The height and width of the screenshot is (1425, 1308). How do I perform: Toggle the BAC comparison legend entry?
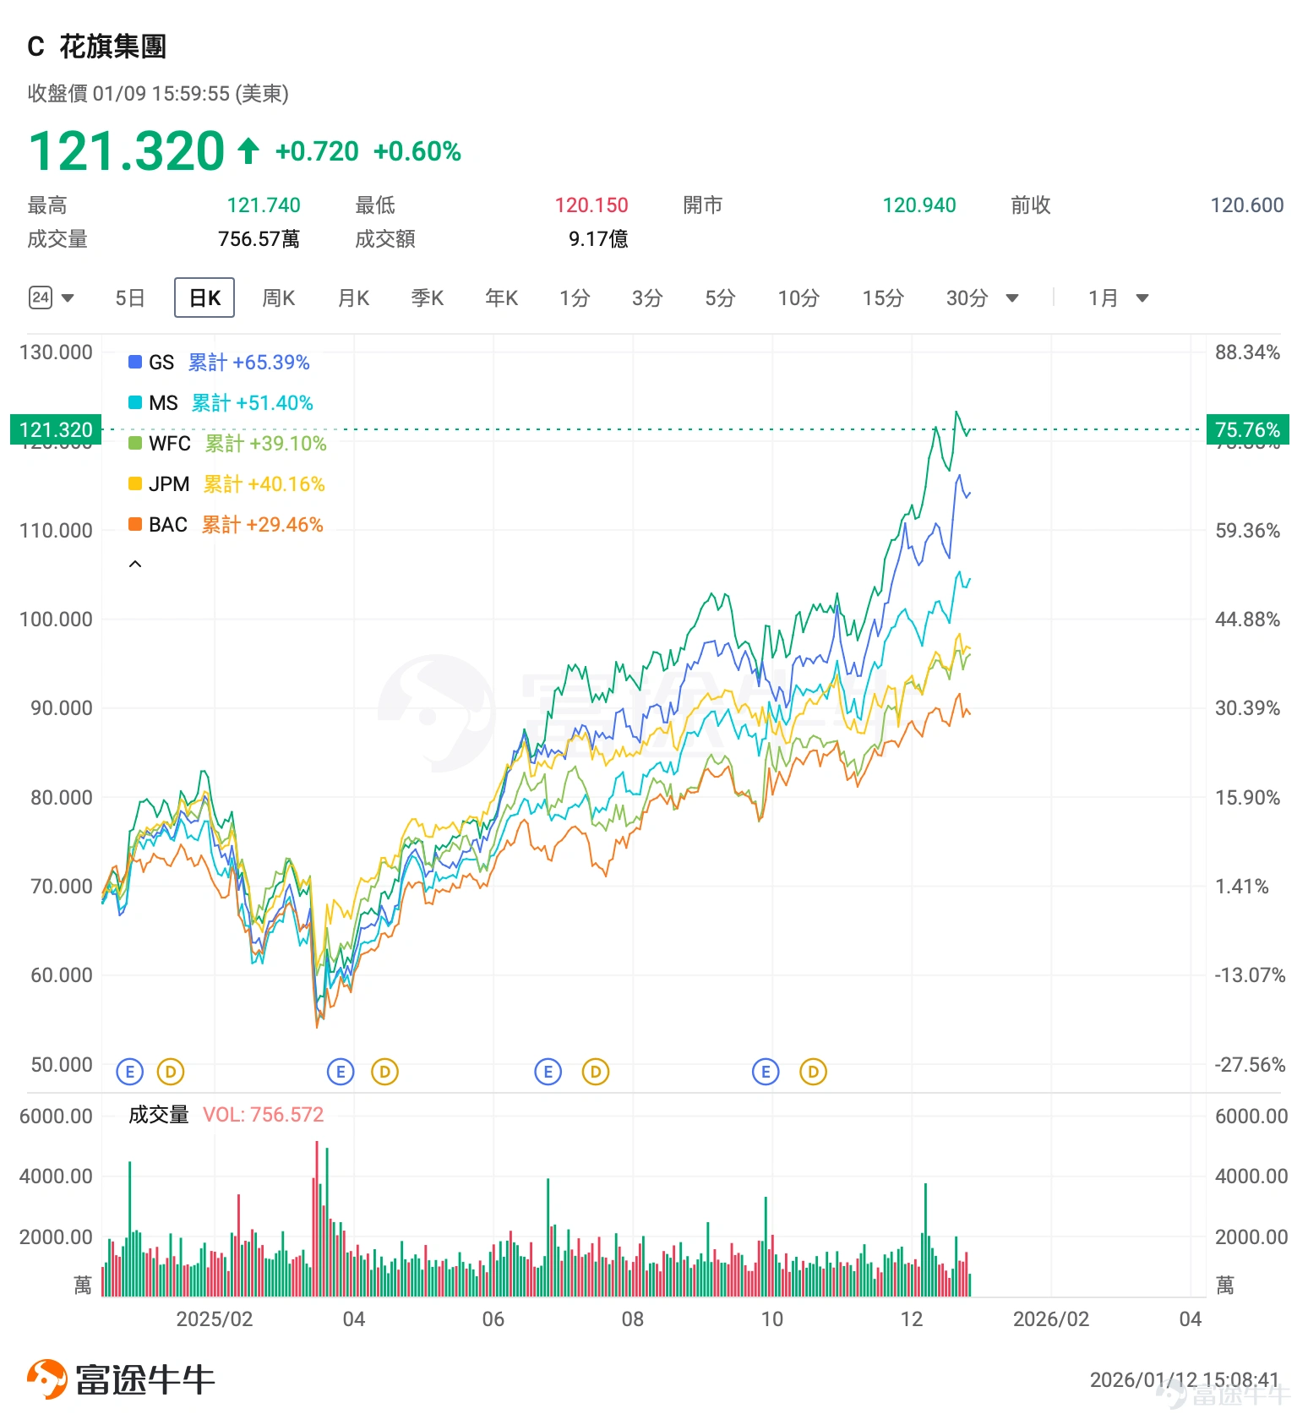click(226, 524)
